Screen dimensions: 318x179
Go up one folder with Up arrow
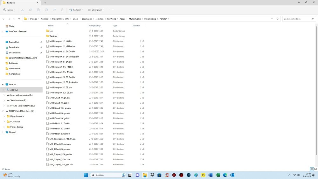(x=19, y=19)
